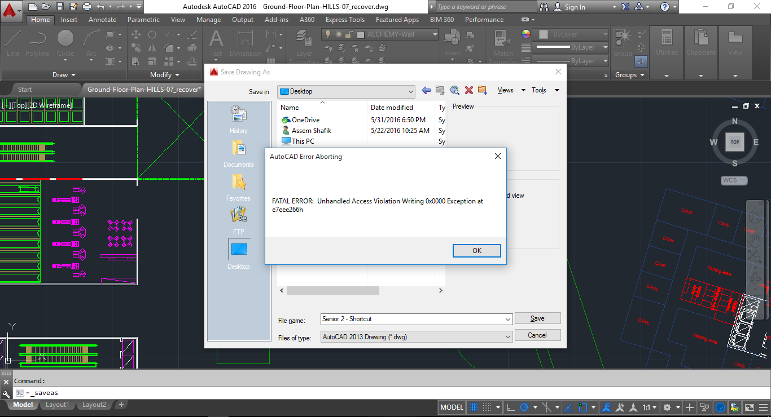Select FTP in the places sidebar
This screenshot has width=771, height=417.
pos(238,221)
